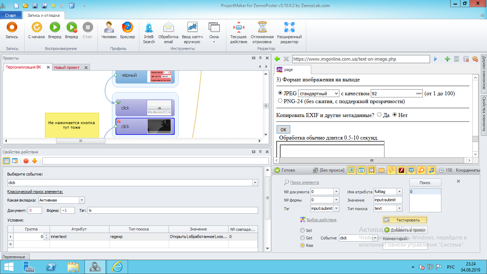The height and width of the screenshot is (274, 487).
Task: Go back with the green browser arrow
Action: pyautogui.click(x=277, y=59)
